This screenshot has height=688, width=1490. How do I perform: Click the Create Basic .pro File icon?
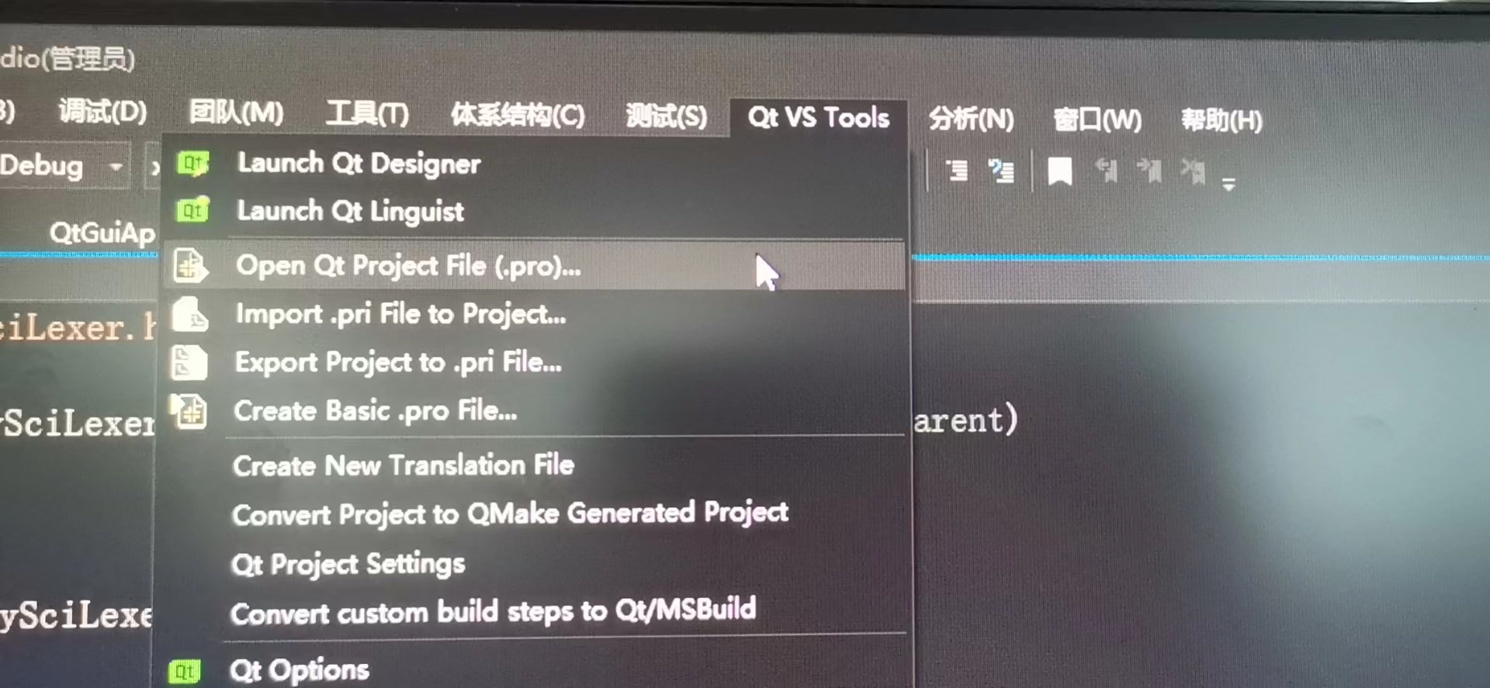(x=189, y=411)
